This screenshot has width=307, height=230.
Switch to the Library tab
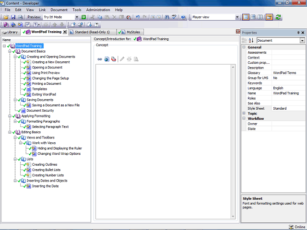(x=11, y=32)
